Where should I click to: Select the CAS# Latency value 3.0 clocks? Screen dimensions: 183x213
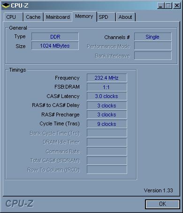click(107, 96)
